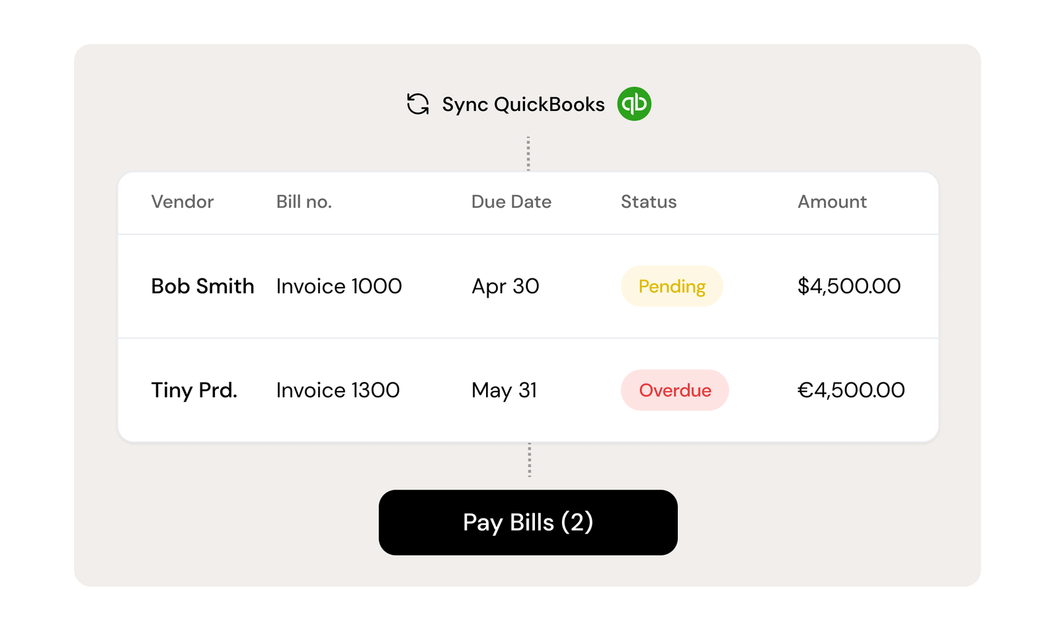The image size is (1058, 625).
Task: Select the Apr 30 due date
Action: coord(505,286)
